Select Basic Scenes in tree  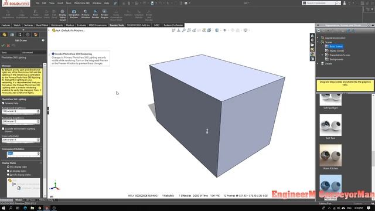(336, 46)
